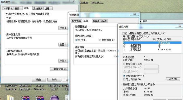
Task: Click the 最大值(MB) input field
Action: click(x=151, y=71)
